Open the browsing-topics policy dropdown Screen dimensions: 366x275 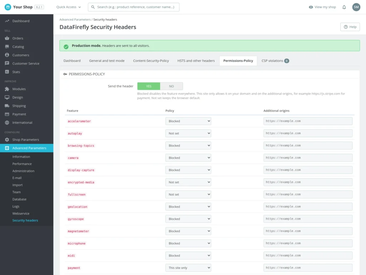pos(188,145)
